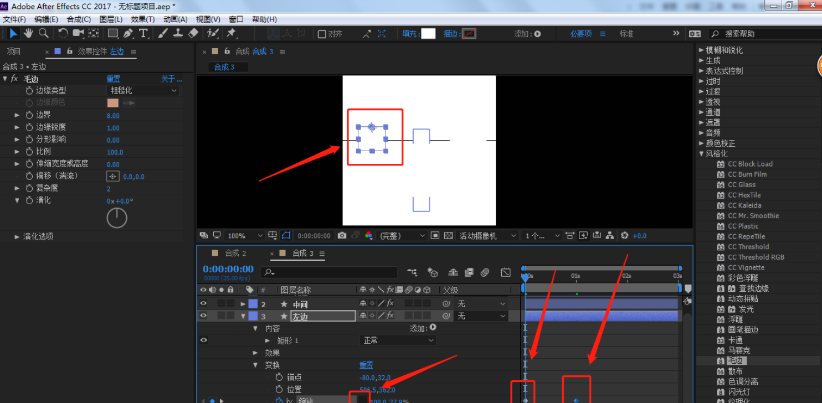
Task: Select the Unified Camera tool
Action: pyautogui.click(x=78, y=34)
